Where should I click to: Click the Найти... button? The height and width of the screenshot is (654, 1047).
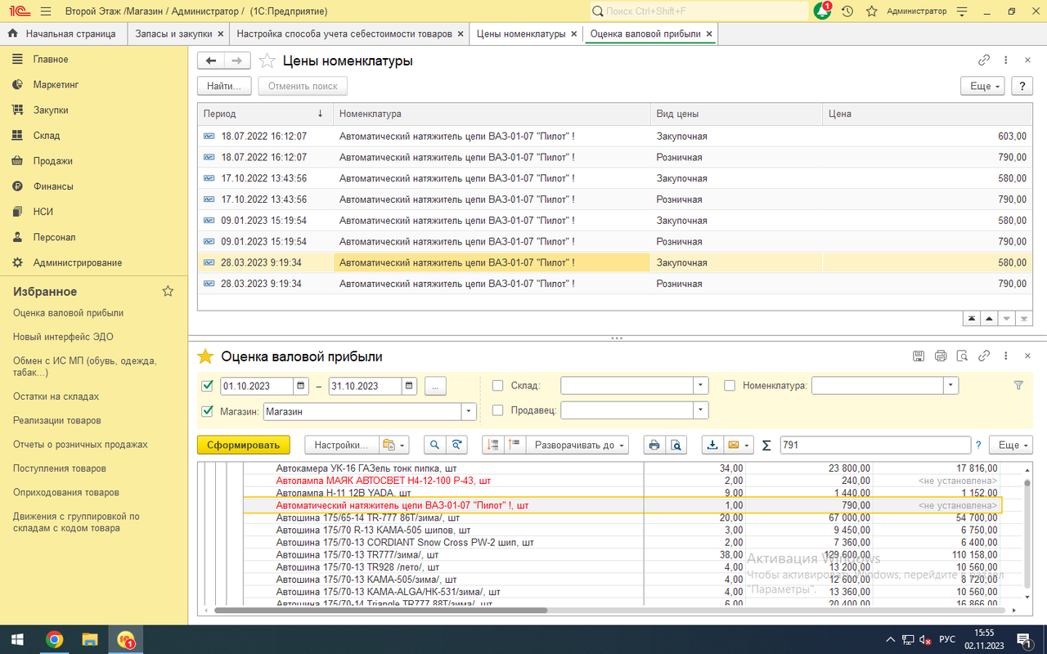[224, 86]
